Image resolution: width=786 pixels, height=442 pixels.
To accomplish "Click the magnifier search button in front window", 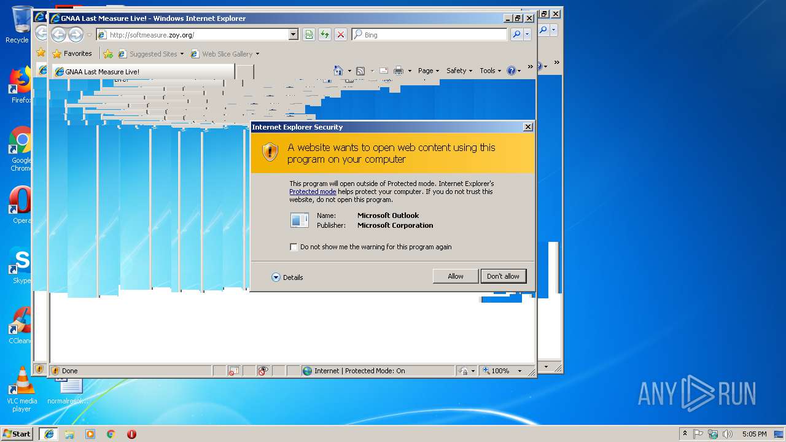I will (516, 35).
